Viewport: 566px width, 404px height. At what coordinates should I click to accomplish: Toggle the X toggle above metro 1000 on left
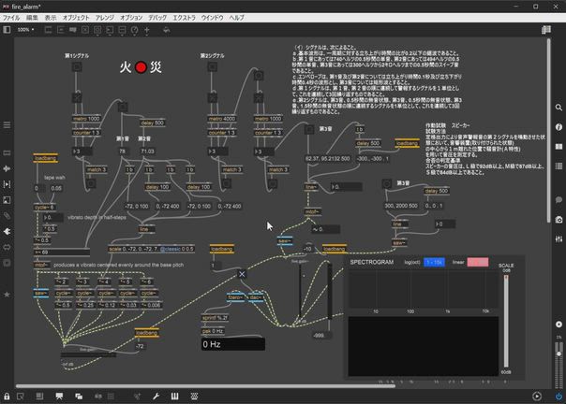pyautogui.click(x=77, y=97)
